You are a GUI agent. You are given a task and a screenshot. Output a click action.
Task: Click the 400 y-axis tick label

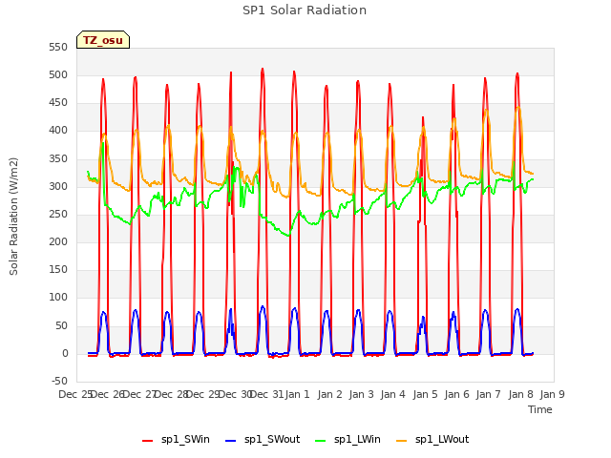coord(58,131)
